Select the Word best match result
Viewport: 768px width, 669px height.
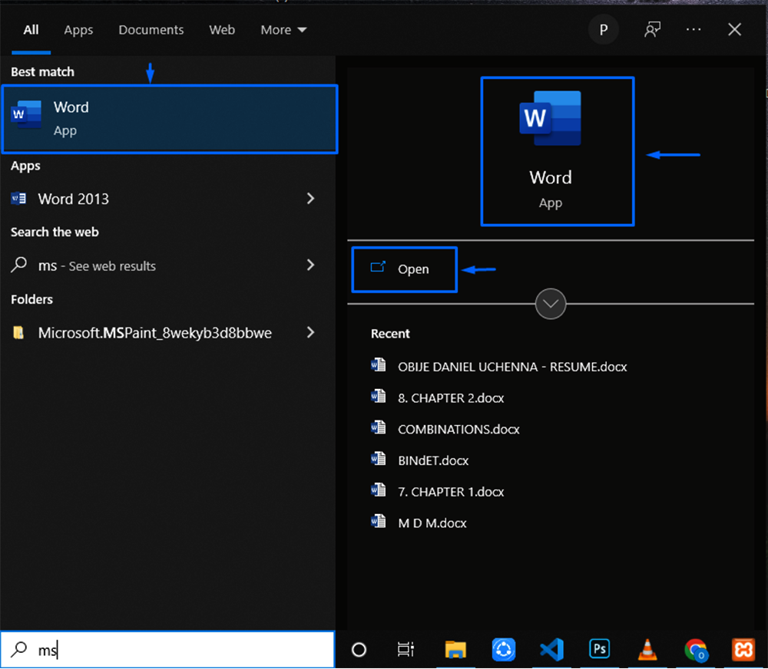[x=169, y=119]
